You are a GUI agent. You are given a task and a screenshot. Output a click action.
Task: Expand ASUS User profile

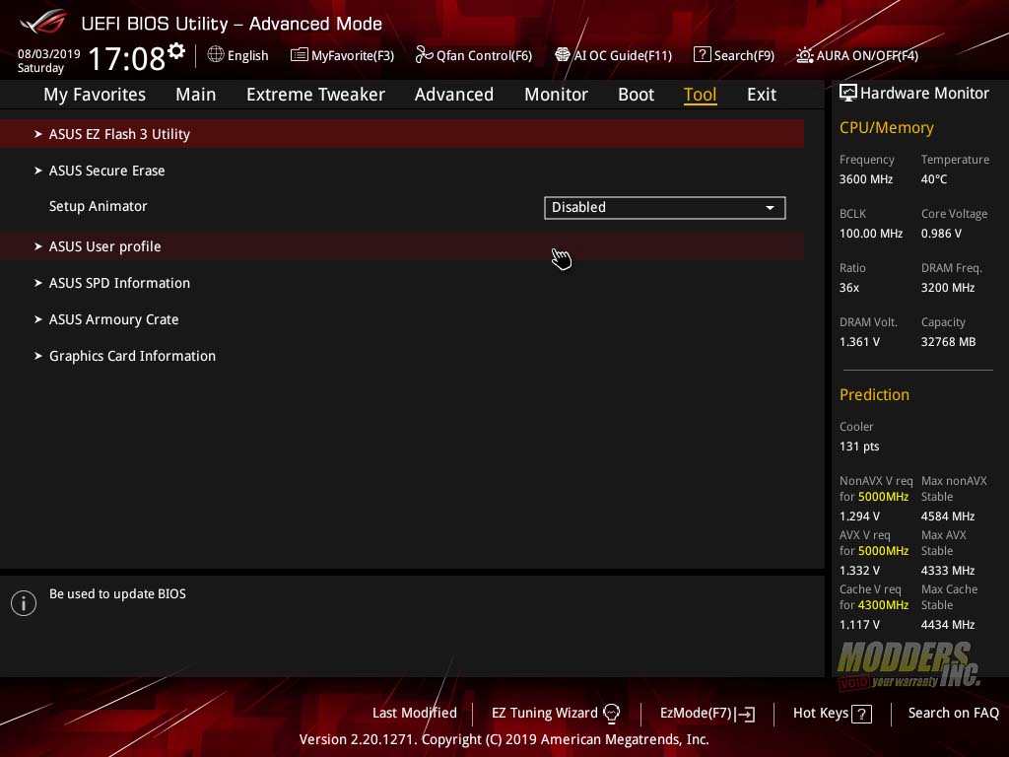point(402,246)
